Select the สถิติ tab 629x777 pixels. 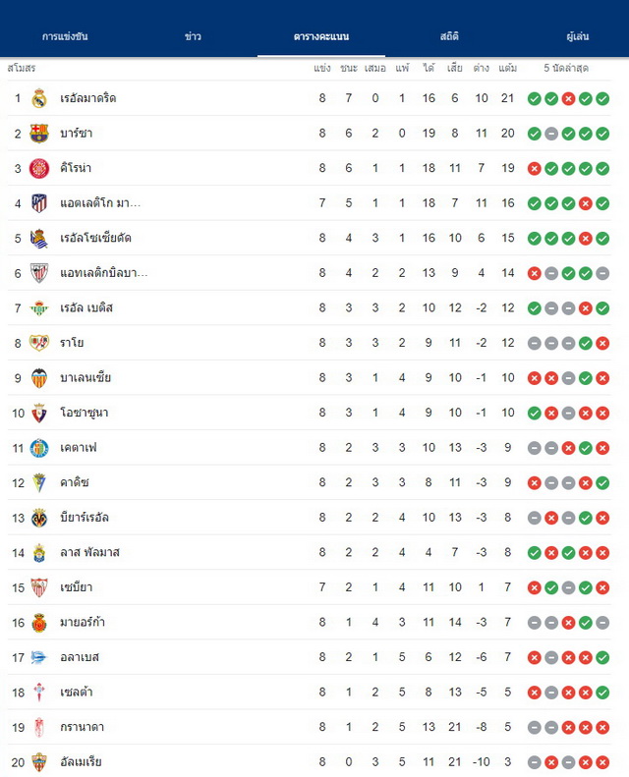tap(449, 36)
